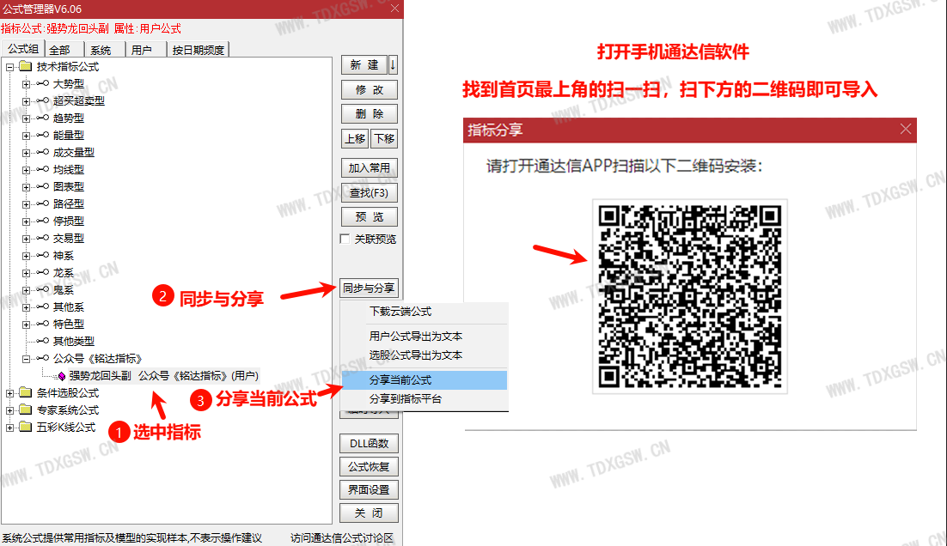Click the DLL函数 button
Image resolution: width=947 pixels, height=546 pixels.
369,444
